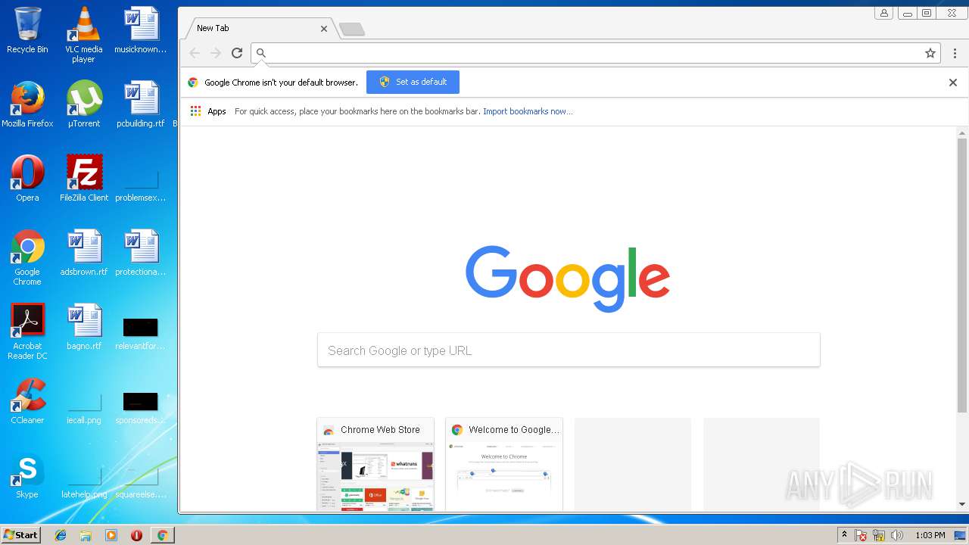969x545 pixels.
Task: Select the problemsex file icon
Action: coord(141,186)
